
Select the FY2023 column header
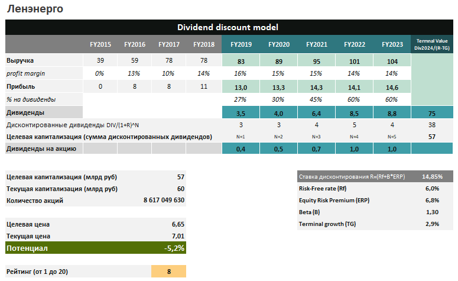click(392, 44)
